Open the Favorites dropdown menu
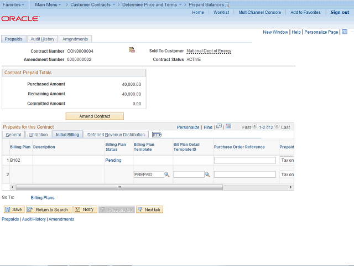The image size is (354, 266). click(13, 4)
